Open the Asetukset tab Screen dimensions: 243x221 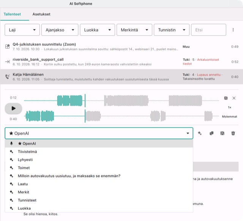pyautogui.click(x=41, y=14)
